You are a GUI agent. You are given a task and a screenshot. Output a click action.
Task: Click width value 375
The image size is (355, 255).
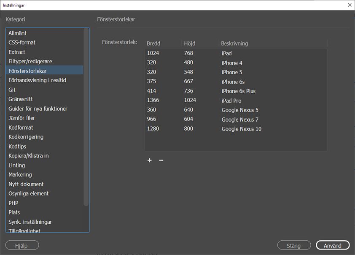click(151, 81)
